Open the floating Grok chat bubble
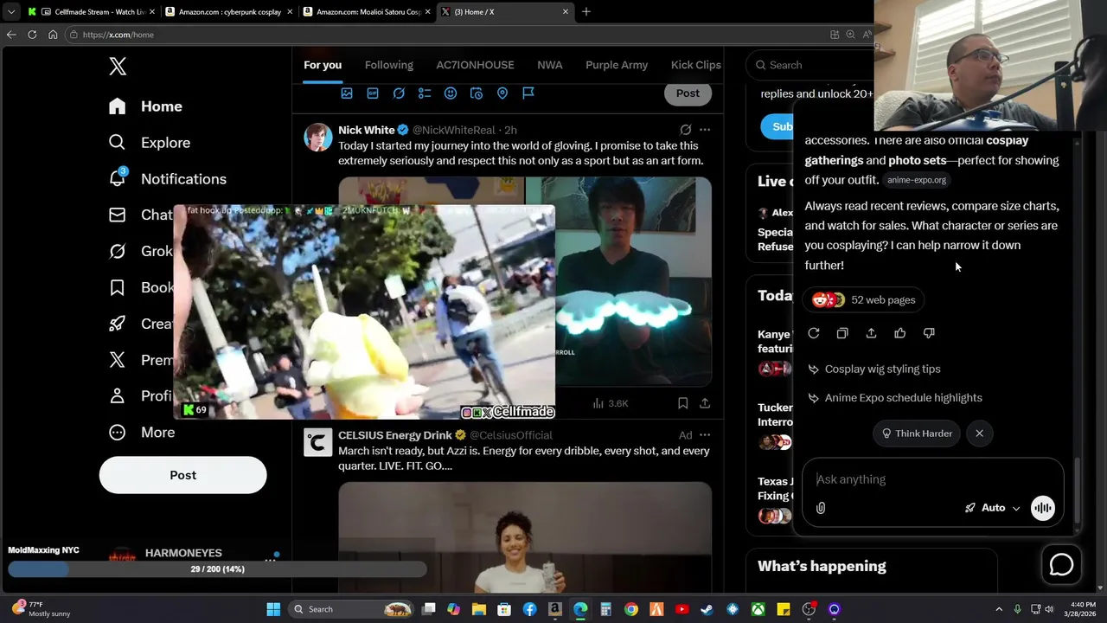 click(1061, 565)
